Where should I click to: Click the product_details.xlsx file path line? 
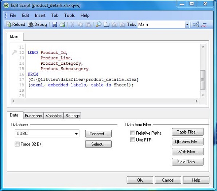pos(83,80)
